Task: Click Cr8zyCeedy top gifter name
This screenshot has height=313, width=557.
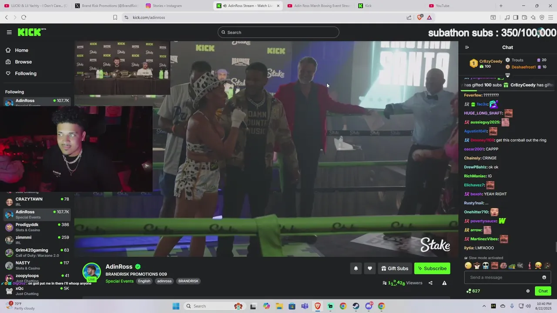Action: tap(491, 61)
